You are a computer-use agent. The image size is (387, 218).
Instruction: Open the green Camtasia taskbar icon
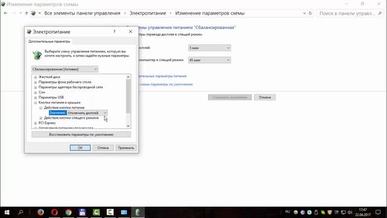pyautogui.click(x=96, y=213)
